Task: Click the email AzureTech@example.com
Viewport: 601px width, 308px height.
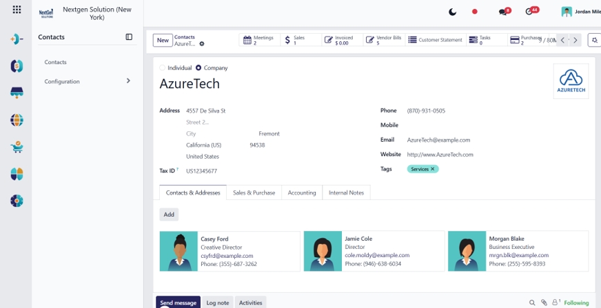Action: point(438,140)
